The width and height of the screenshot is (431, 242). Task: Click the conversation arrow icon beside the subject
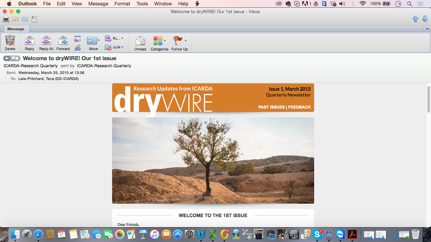pyautogui.click(x=12, y=58)
